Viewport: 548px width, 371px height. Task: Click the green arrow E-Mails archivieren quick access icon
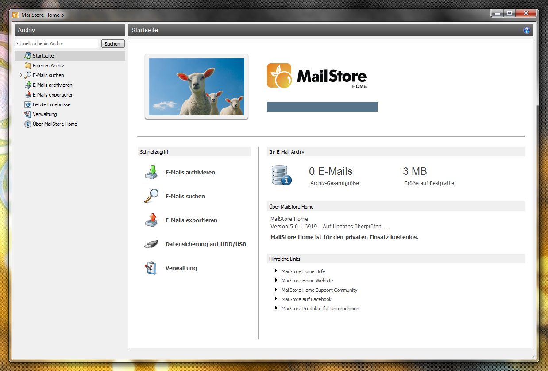[151, 172]
